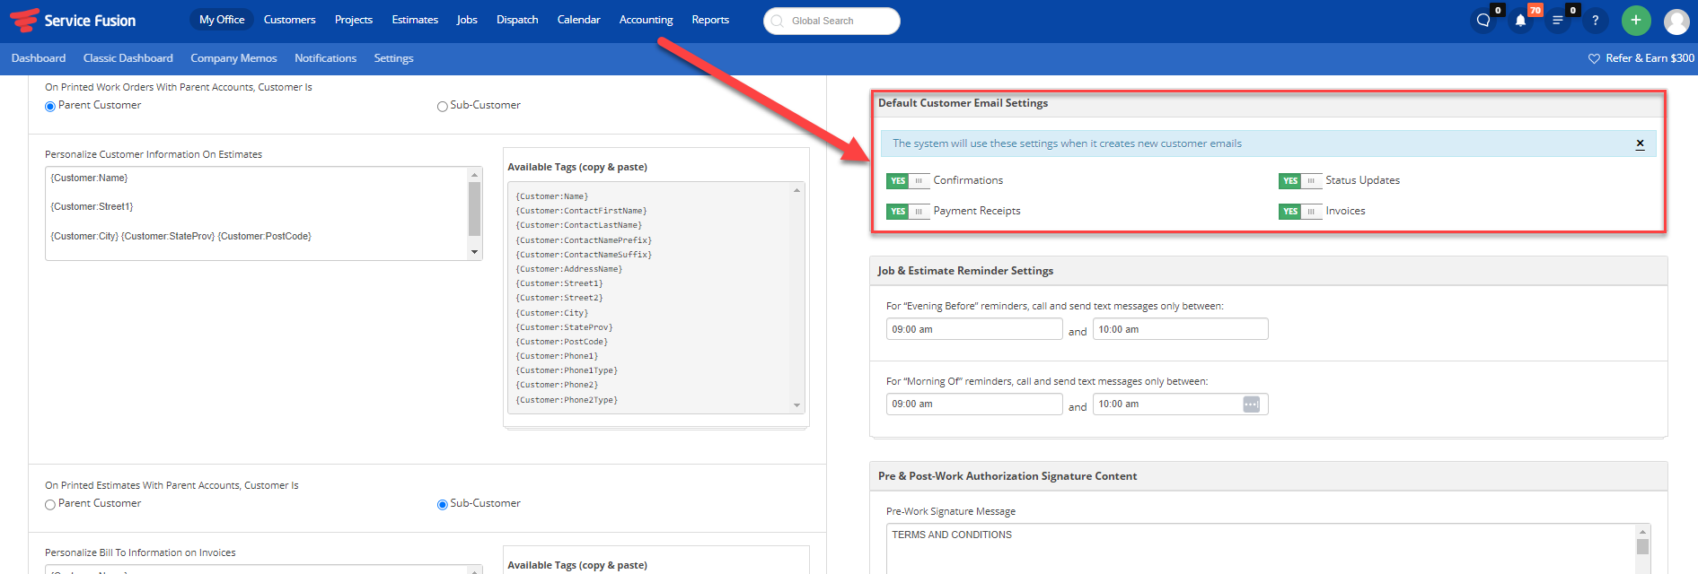Image resolution: width=1698 pixels, height=574 pixels.
Task: Toggle the Invoices email switch
Action: point(1299,211)
